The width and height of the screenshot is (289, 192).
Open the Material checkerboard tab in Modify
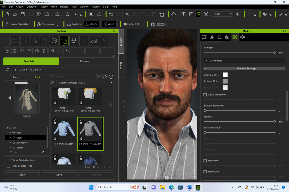235,37
